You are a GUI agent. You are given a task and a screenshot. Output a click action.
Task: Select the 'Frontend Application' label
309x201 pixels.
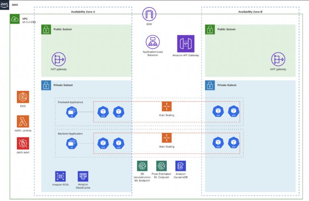click(70, 102)
